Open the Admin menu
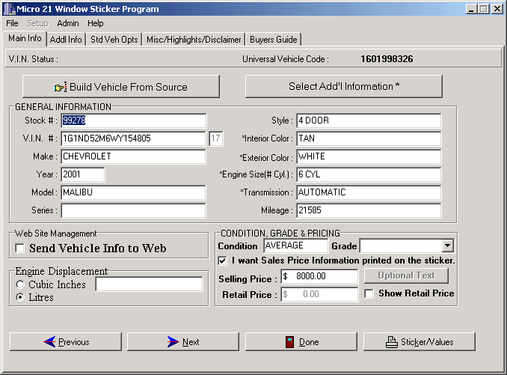The width and height of the screenshot is (507, 375). coord(68,23)
